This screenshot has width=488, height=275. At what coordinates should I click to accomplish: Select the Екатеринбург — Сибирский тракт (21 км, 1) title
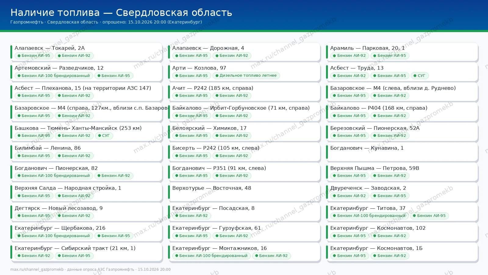75,248
